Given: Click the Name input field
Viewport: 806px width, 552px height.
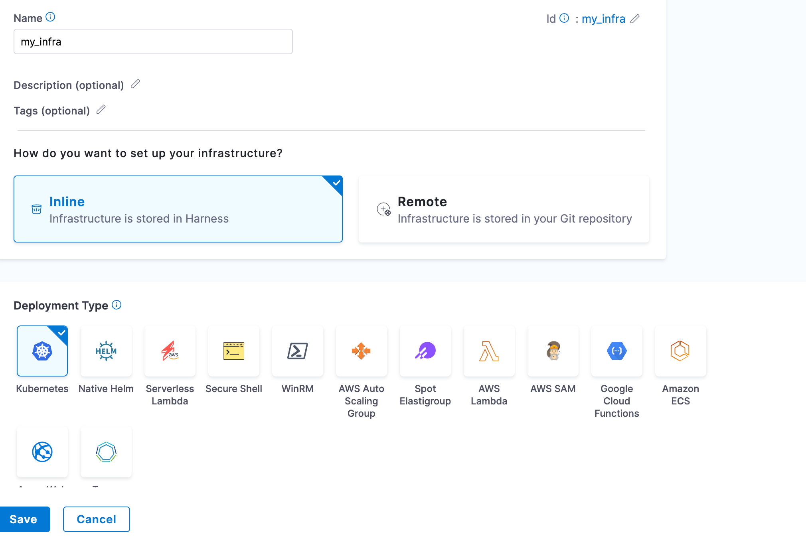Looking at the screenshot, I should [153, 41].
